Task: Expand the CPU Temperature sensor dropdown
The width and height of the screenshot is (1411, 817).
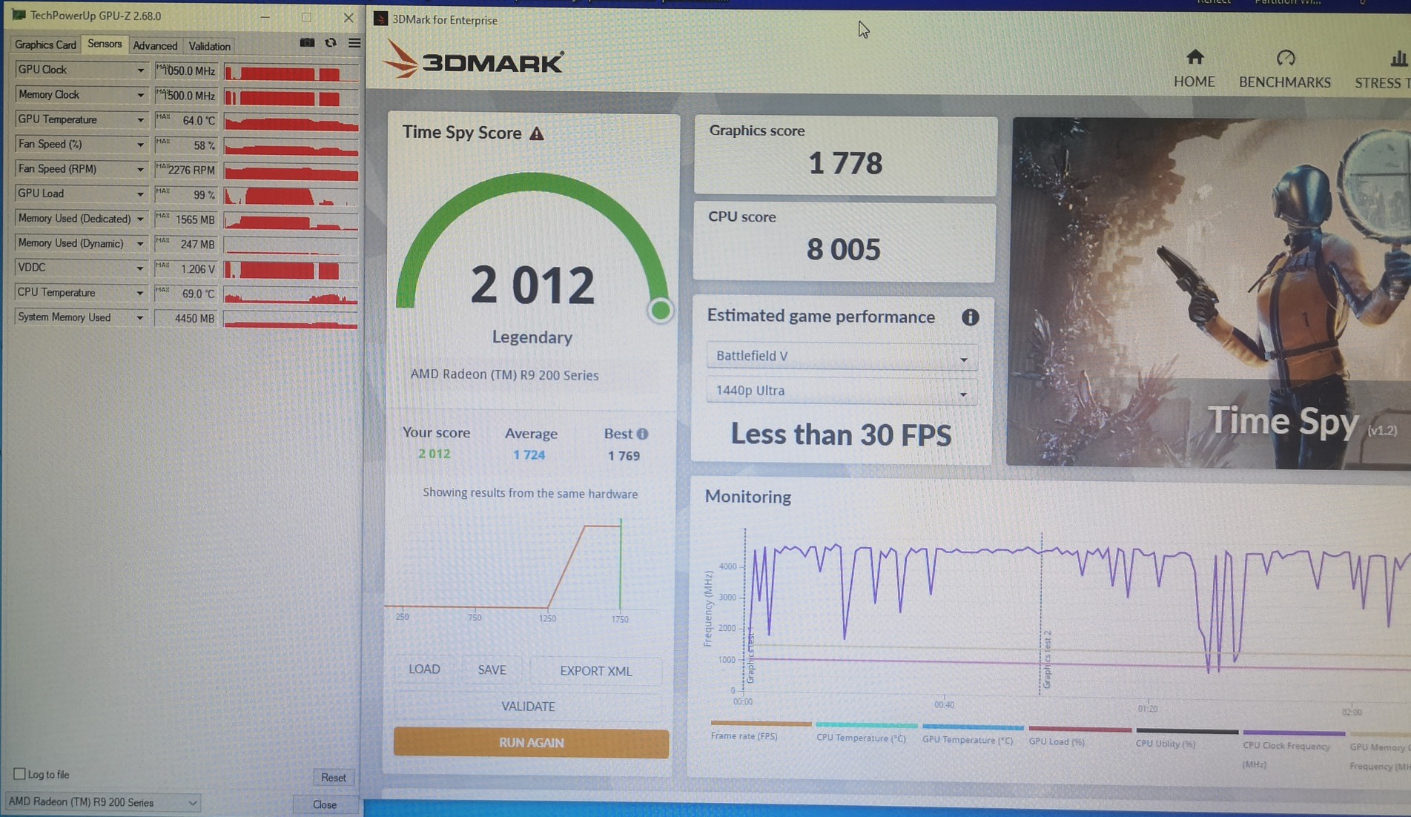Action: [140, 293]
